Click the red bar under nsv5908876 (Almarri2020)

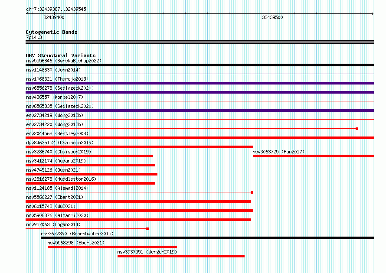click(x=138, y=220)
